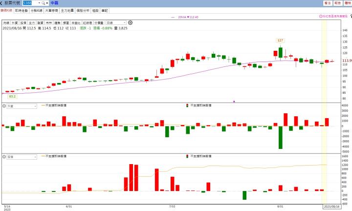This screenshot has width=352, height=211.
Task: Select the 127 high price label
Action: [280, 41]
